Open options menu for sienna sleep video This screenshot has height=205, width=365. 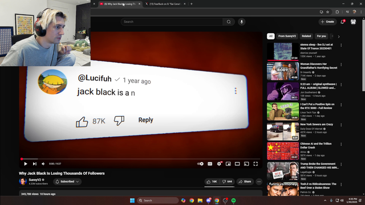[341, 46]
